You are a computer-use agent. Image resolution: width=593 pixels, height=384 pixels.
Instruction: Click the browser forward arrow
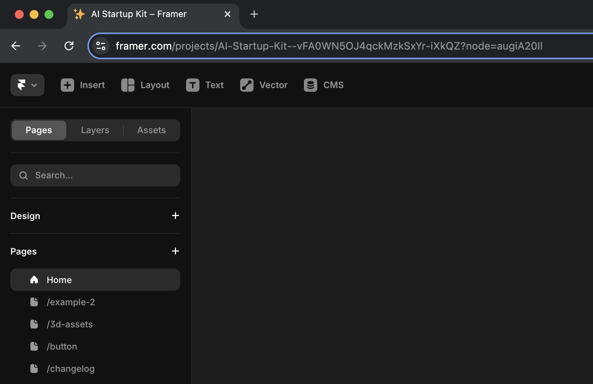(x=42, y=46)
